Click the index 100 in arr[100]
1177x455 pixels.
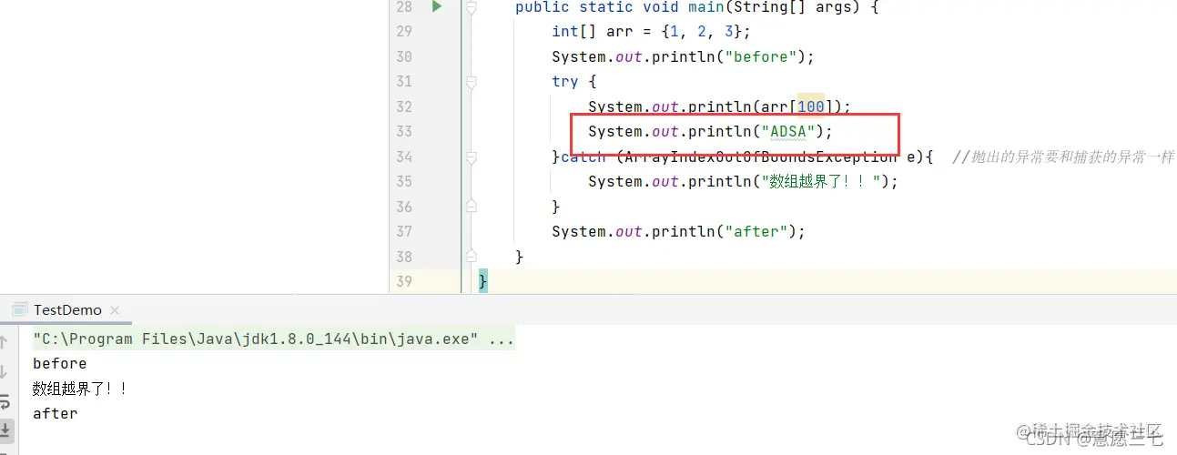click(810, 106)
